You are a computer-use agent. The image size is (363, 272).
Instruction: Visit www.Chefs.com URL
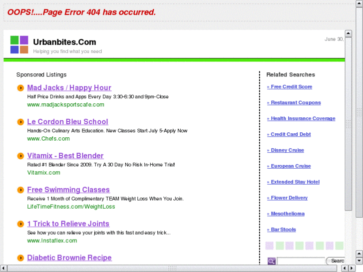[x=48, y=139]
